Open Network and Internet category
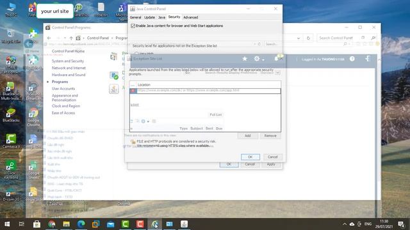The height and width of the screenshot is (230, 410). click(x=69, y=68)
